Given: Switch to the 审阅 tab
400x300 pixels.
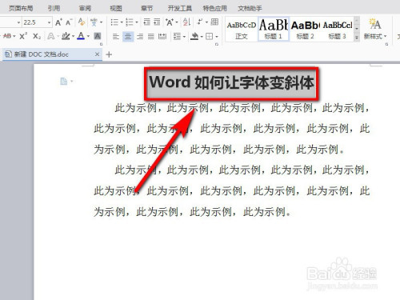Looking at the screenshot, I should [85, 9].
